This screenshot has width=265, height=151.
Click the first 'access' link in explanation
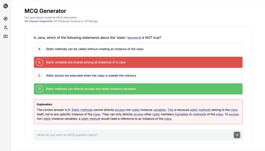[x=120, y=110]
